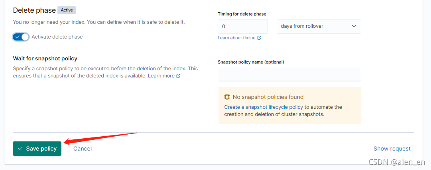Click the Activate delete phase label text
The image size is (431, 170).
57,37
